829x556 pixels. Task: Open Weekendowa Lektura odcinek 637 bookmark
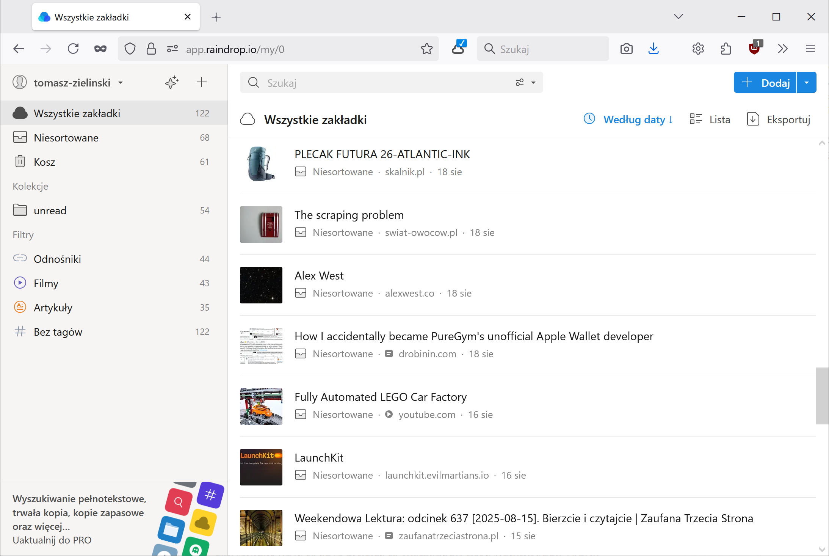524,518
